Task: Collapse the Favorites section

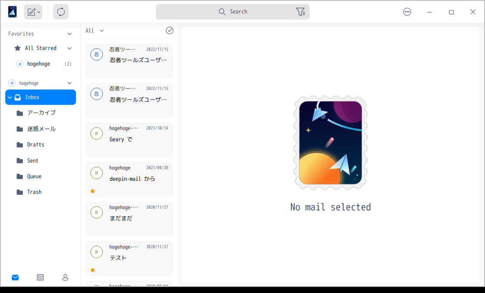Action: [x=70, y=33]
